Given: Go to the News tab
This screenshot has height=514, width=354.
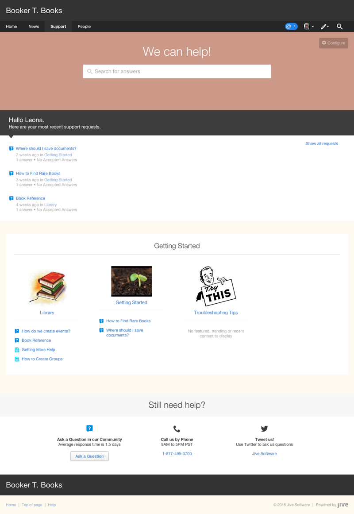Looking at the screenshot, I should click(x=34, y=27).
